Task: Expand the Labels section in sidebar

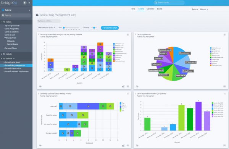Action: tap(9, 54)
